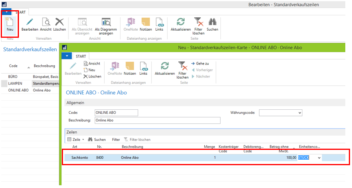The width and height of the screenshot is (352, 188).
Task: Click the Code input field
Action: click(116, 112)
